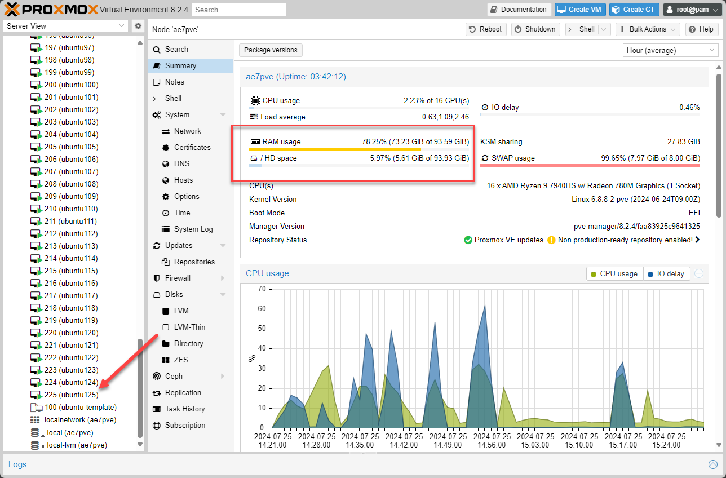Click the Package versions button
726x478 pixels.
pyautogui.click(x=271, y=50)
